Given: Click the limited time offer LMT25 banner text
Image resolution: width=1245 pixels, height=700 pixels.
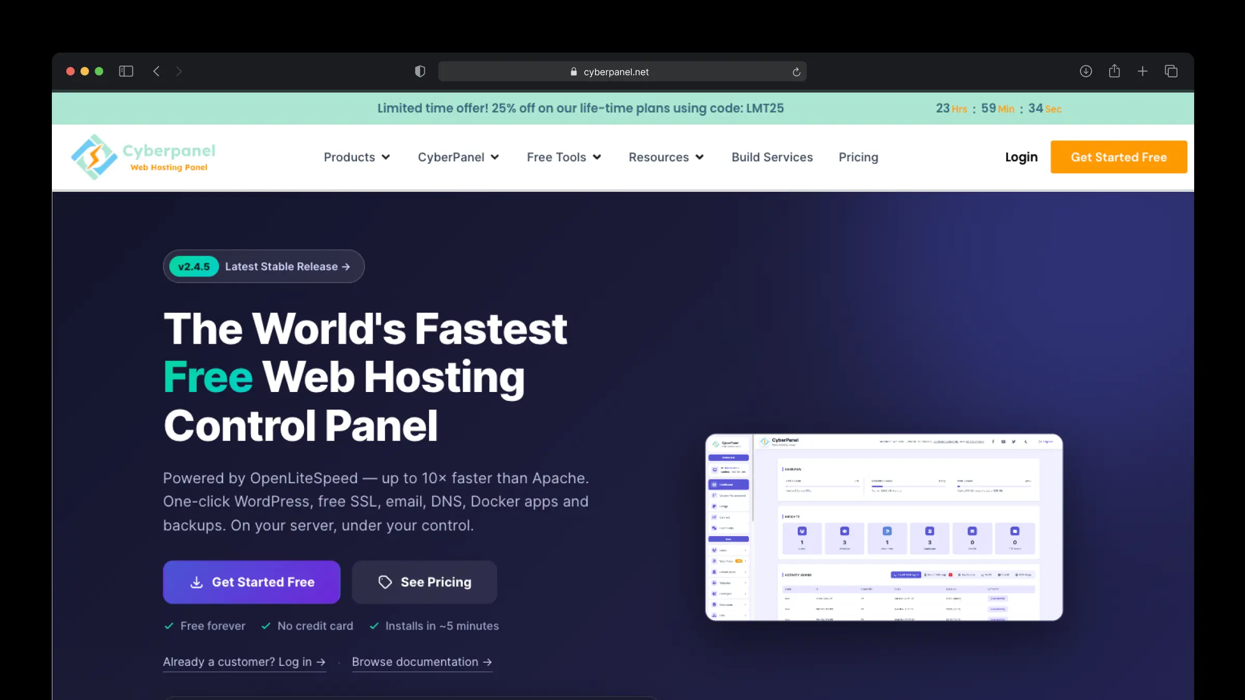Looking at the screenshot, I should 580,108.
